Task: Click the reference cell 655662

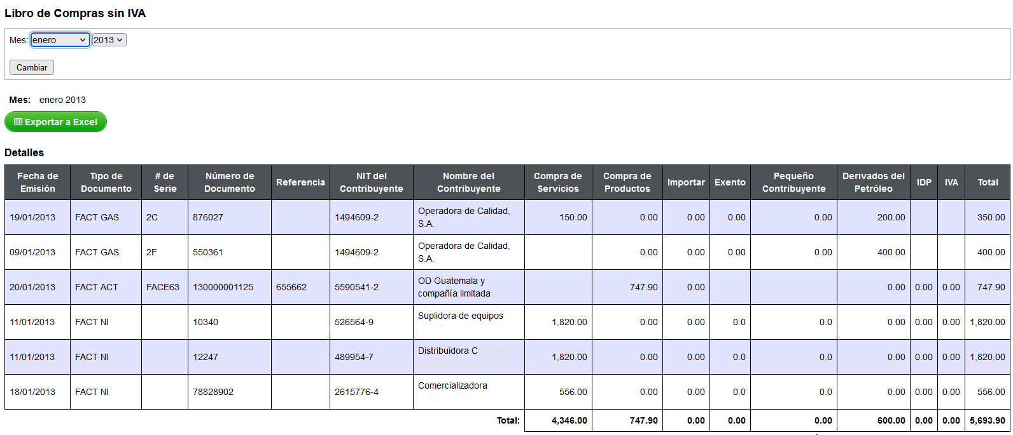Action: point(300,287)
